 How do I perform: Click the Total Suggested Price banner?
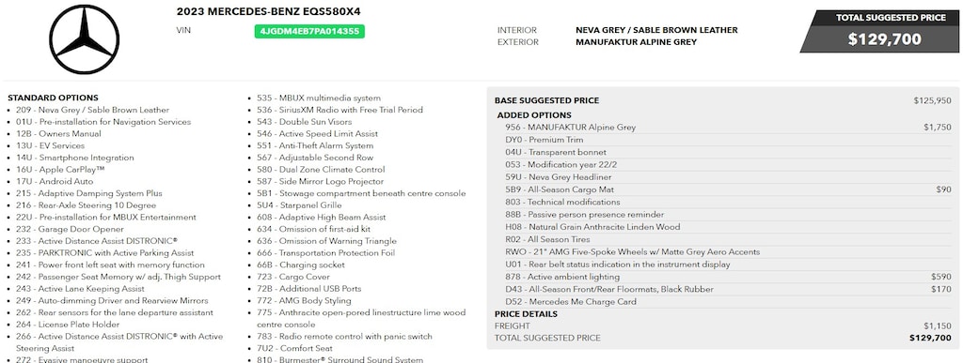[x=879, y=31]
